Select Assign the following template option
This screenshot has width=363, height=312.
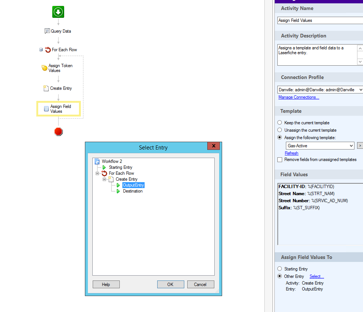(280, 137)
